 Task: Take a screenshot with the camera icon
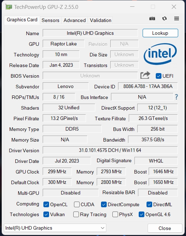pos(152,18)
